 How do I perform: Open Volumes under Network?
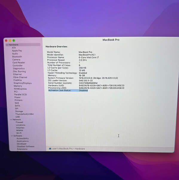tap(20, 128)
